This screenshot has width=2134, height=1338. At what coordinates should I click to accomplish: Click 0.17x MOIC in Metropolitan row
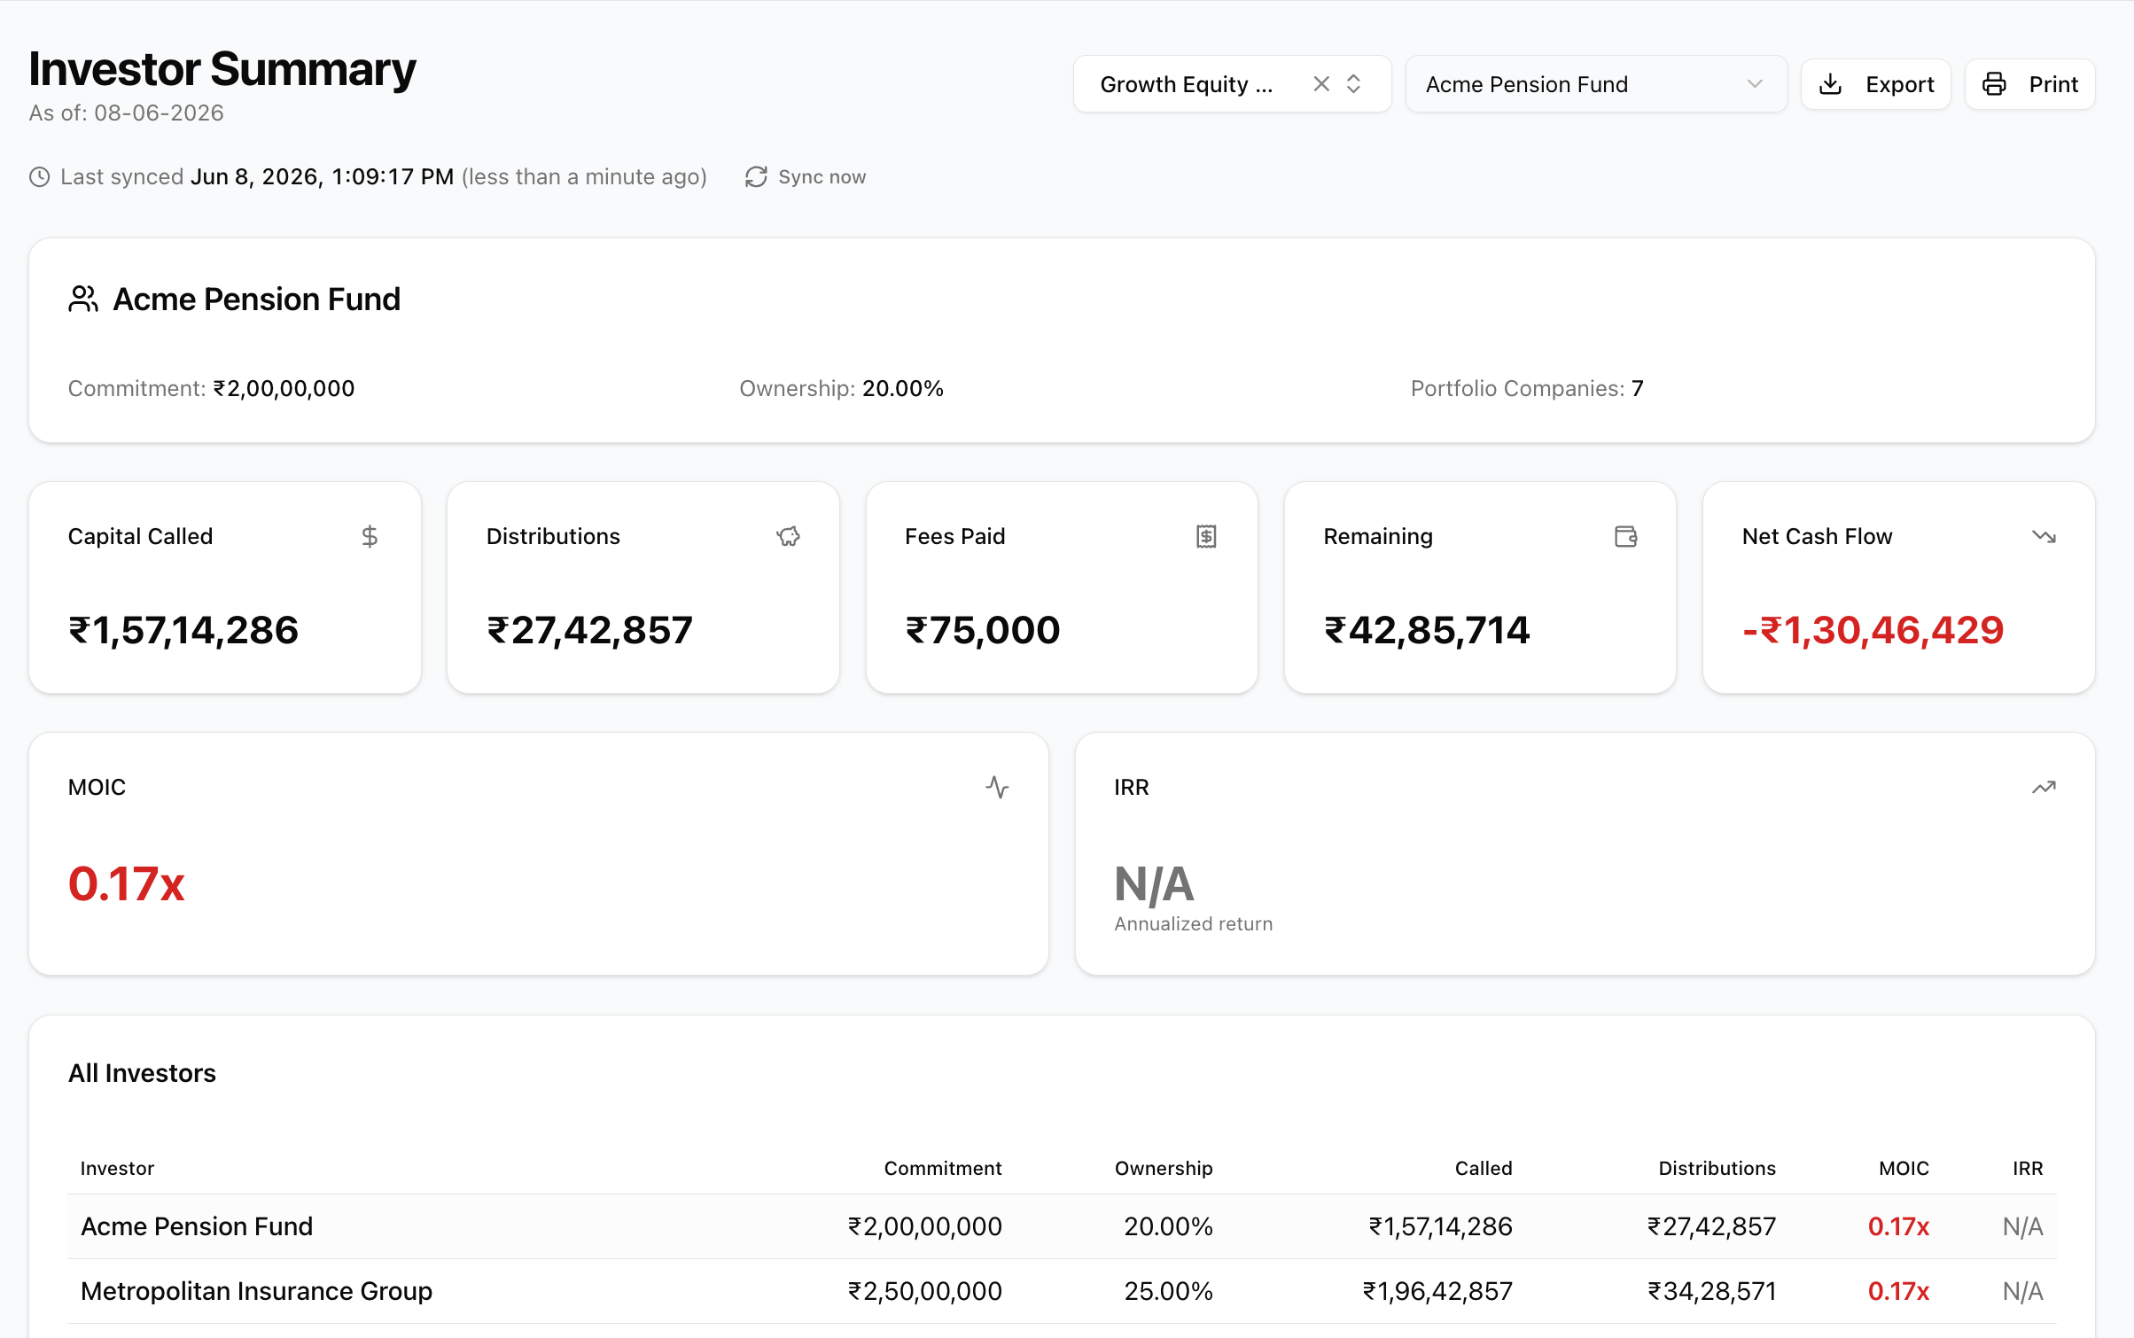1898,1291
